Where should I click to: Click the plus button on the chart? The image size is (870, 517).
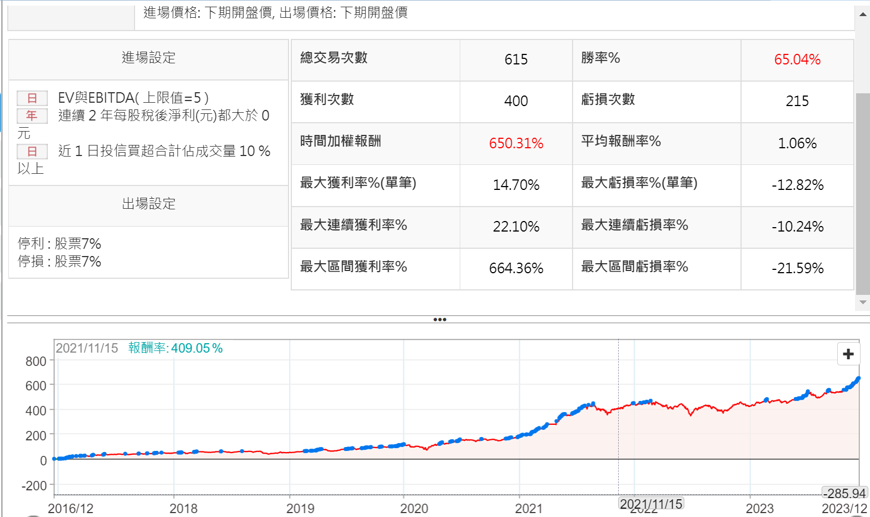[848, 354]
